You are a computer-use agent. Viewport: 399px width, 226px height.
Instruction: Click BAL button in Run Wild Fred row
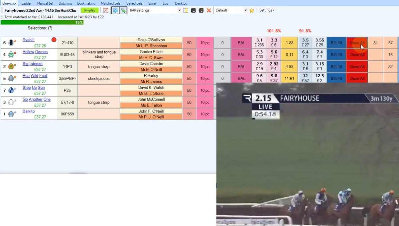pyautogui.click(x=241, y=79)
